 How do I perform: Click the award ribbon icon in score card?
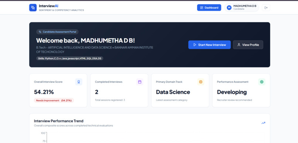pos(79,82)
